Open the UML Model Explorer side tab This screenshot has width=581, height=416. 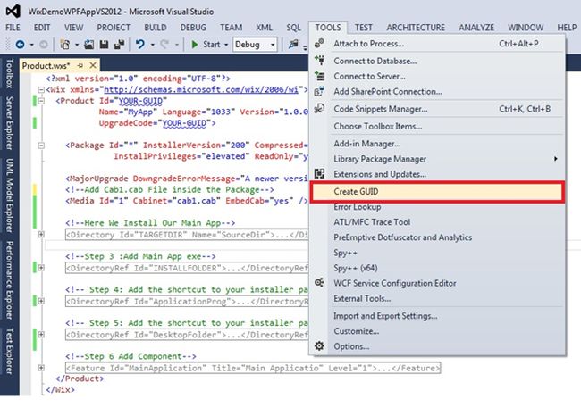pos(9,196)
